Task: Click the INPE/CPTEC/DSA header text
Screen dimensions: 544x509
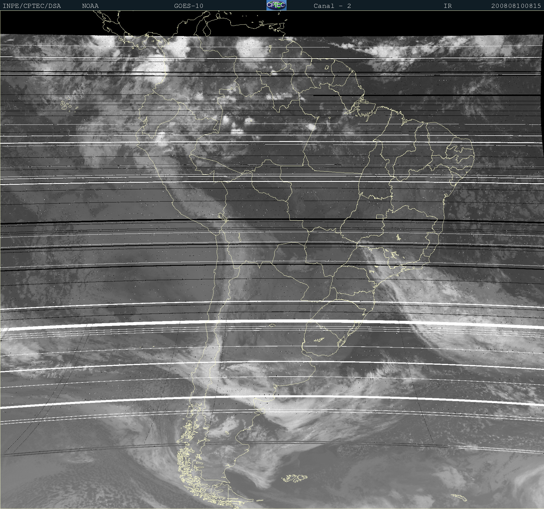Action: 32,6
